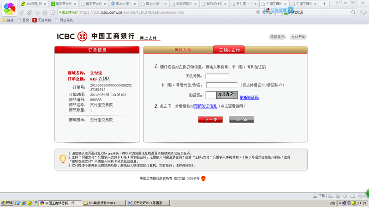The height and width of the screenshot is (207, 369).
Task: Click the search magnifier icon
Action: coord(353,12)
